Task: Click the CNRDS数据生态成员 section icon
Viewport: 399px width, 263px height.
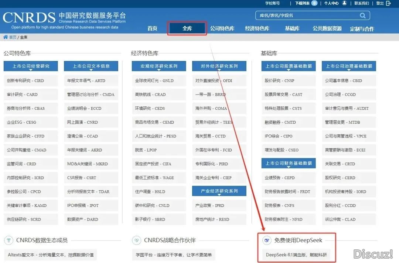Action: pyautogui.click(x=8, y=240)
